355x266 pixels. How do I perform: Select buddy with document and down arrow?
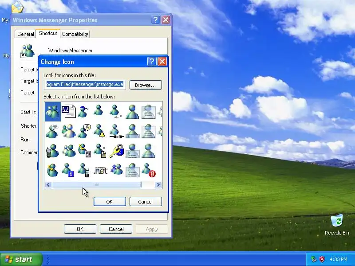pos(100,151)
